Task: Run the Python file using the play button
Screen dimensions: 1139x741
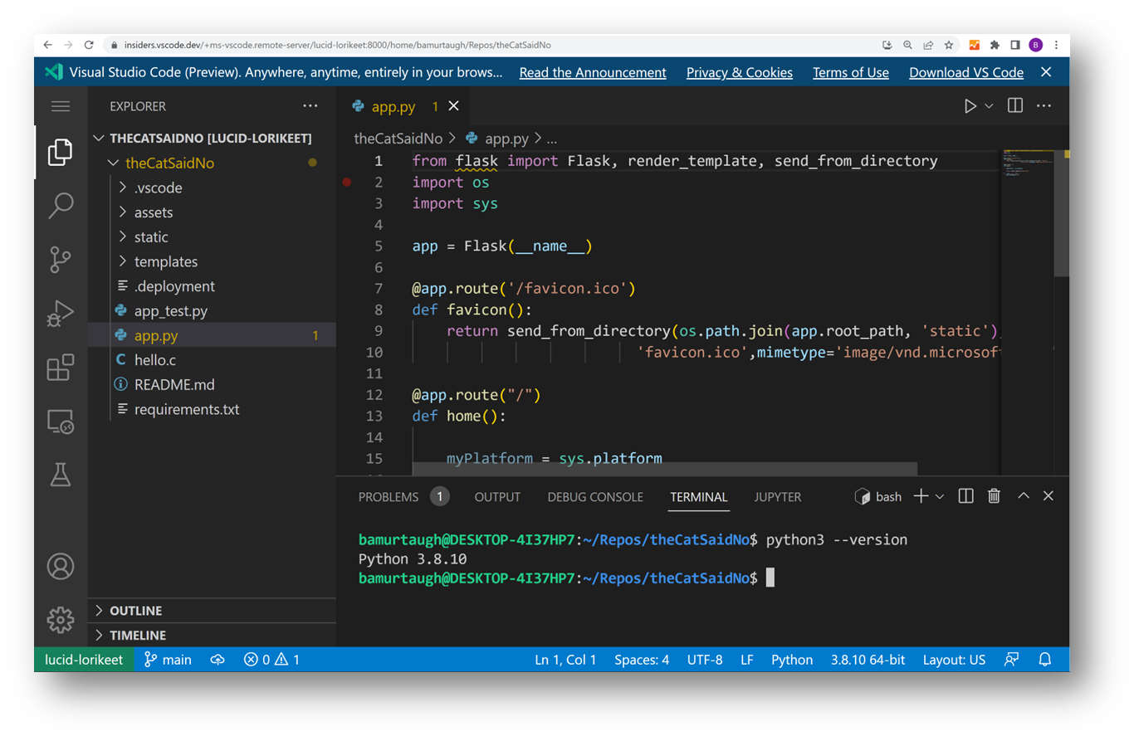Action: click(970, 105)
